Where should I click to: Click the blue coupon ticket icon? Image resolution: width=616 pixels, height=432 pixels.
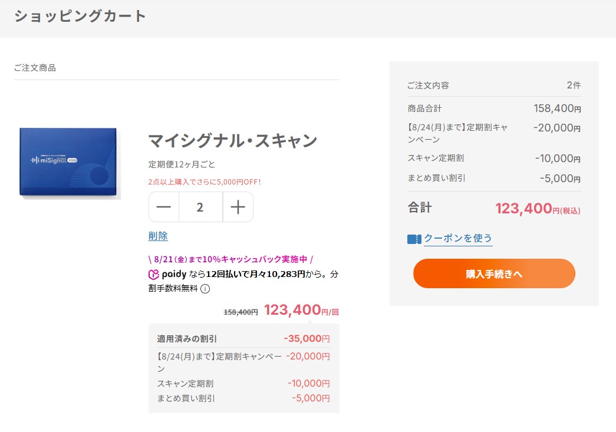[414, 239]
